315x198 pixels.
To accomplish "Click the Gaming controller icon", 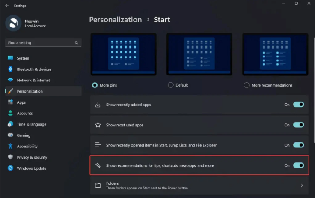I will point(10,135).
